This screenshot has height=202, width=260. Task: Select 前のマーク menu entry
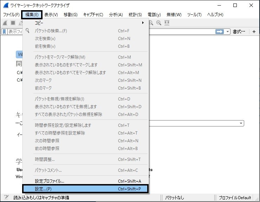(86, 88)
